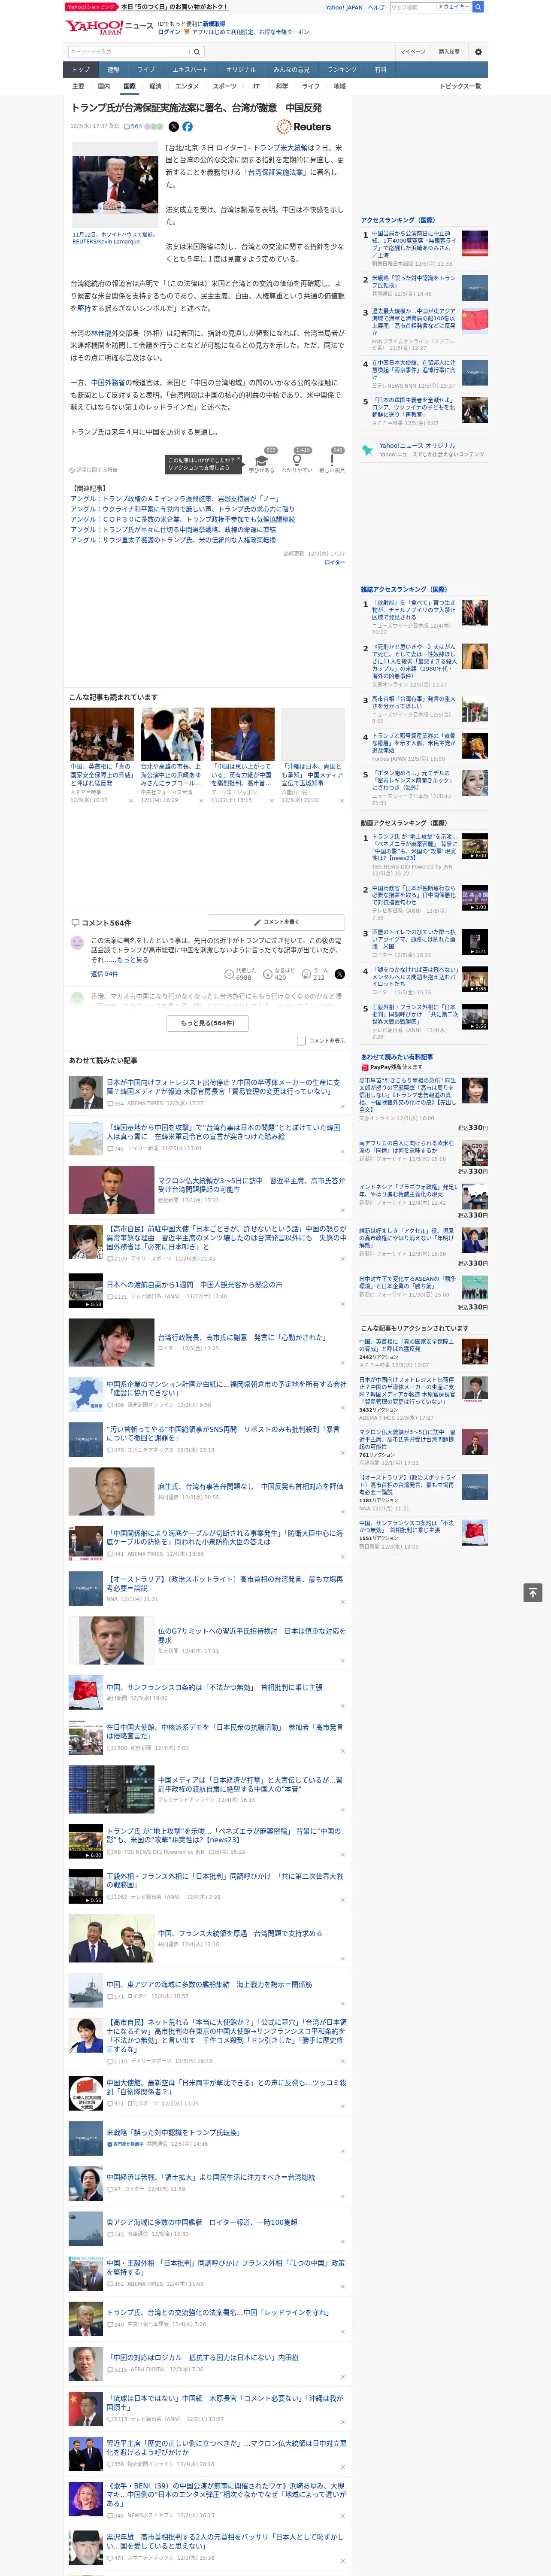Click the blue web search magnifier button
The height and width of the screenshot is (2576, 551).
point(478,7)
